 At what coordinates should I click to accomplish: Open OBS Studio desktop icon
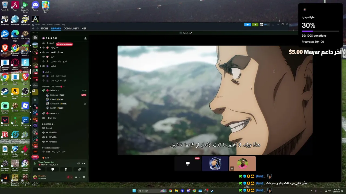pyautogui.click(x=25, y=93)
